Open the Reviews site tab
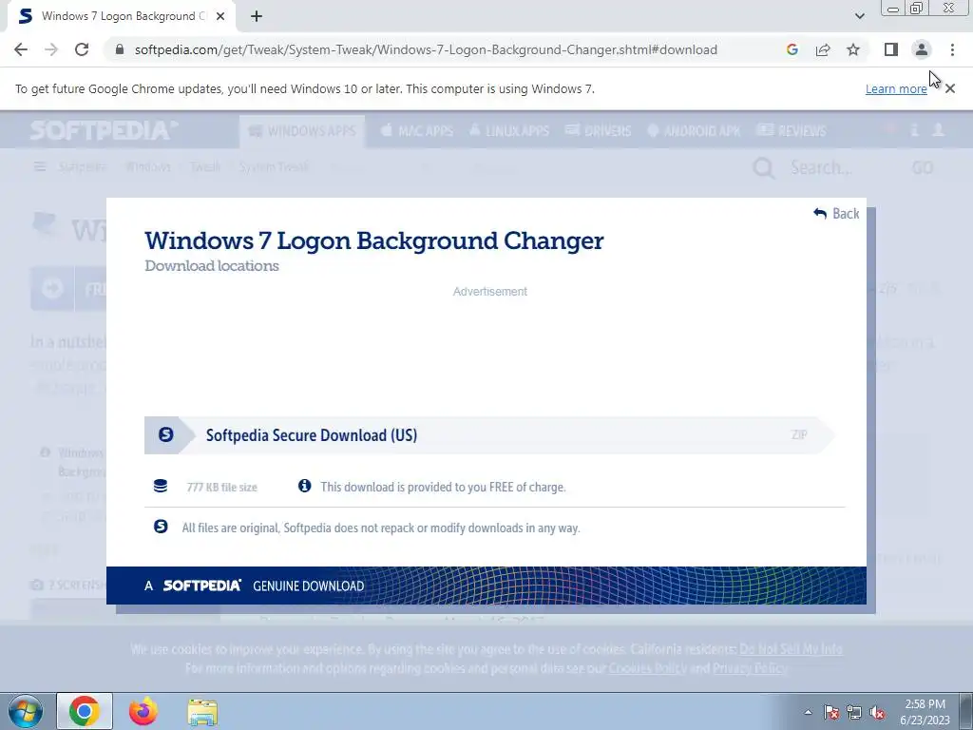973x730 pixels. [x=792, y=131]
